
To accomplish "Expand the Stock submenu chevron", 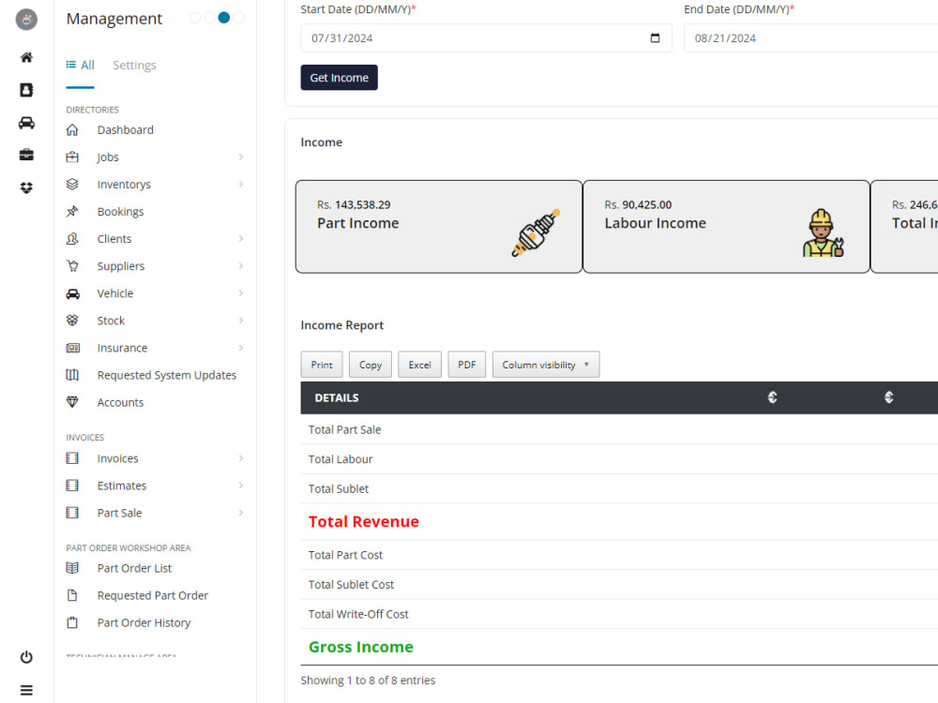I will click(x=241, y=321).
